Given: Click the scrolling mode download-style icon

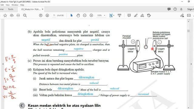Looking at the screenshot, I should click(x=119, y=15).
